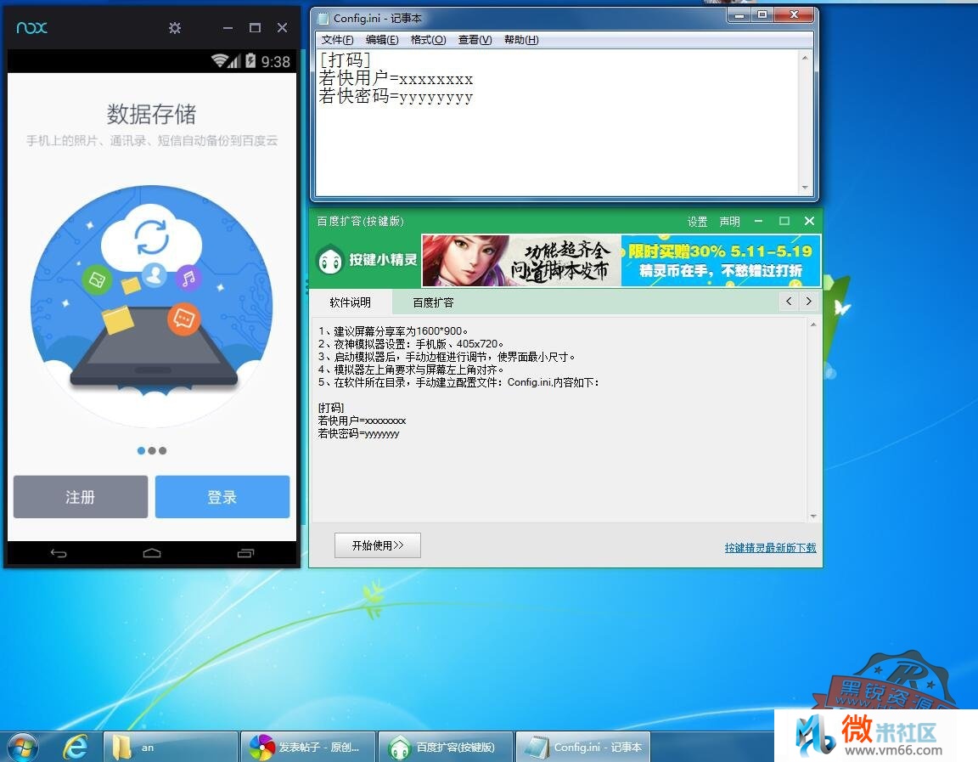Maximize the 百度扩容 window
Image resolution: width=978 pixels, height=762 pixels.
(x=784, y=221)
